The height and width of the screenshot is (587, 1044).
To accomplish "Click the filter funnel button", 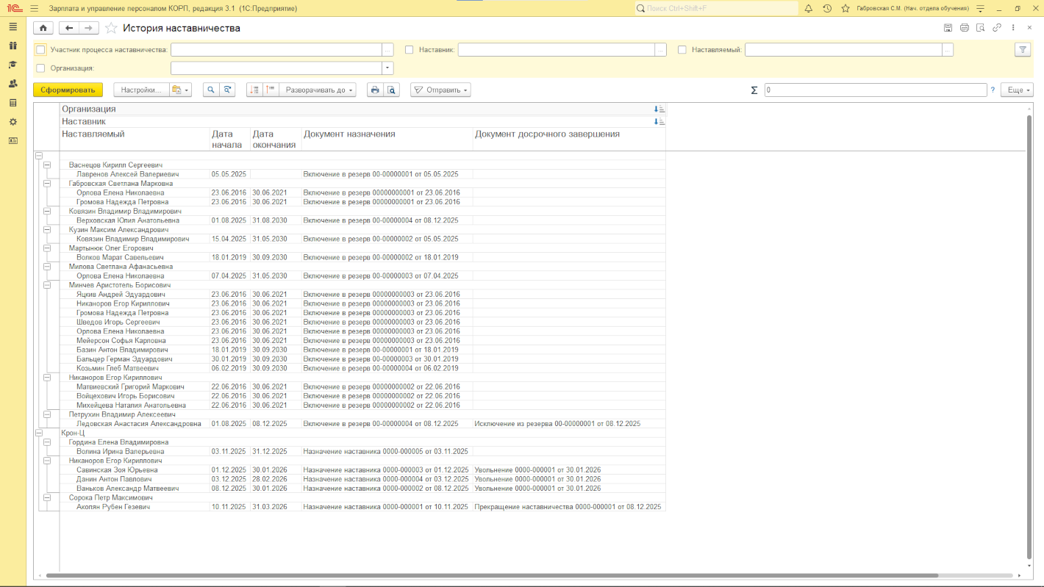I will tap(1023, 50).
